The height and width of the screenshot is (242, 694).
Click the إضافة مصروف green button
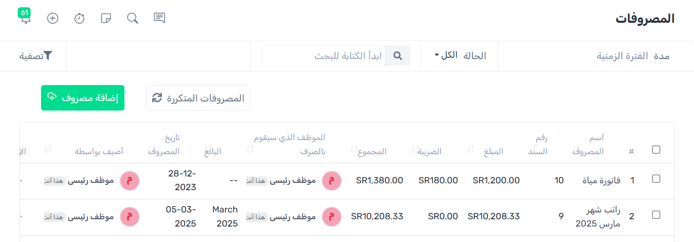(x=83, y=98)
